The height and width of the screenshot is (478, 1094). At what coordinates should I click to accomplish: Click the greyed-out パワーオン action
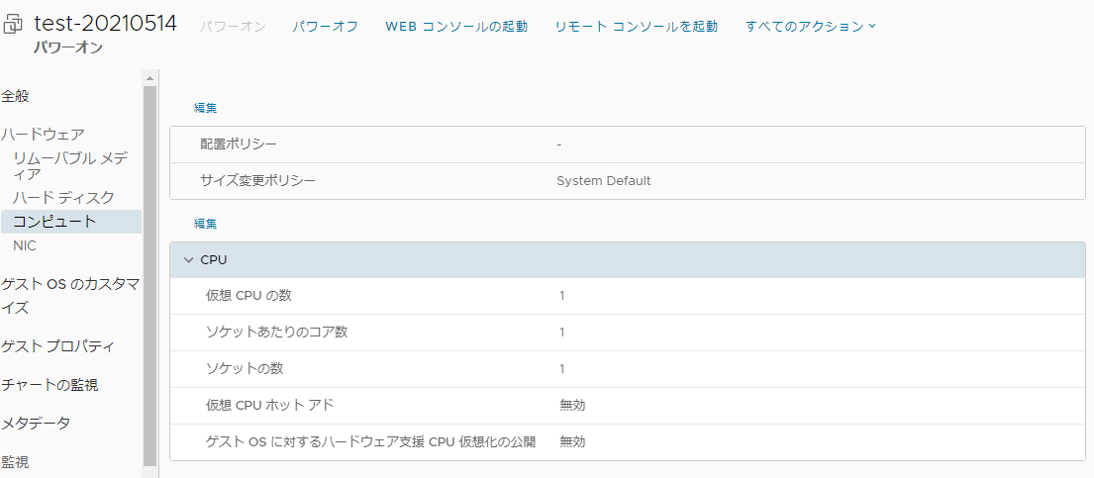(x=233, y=26)
